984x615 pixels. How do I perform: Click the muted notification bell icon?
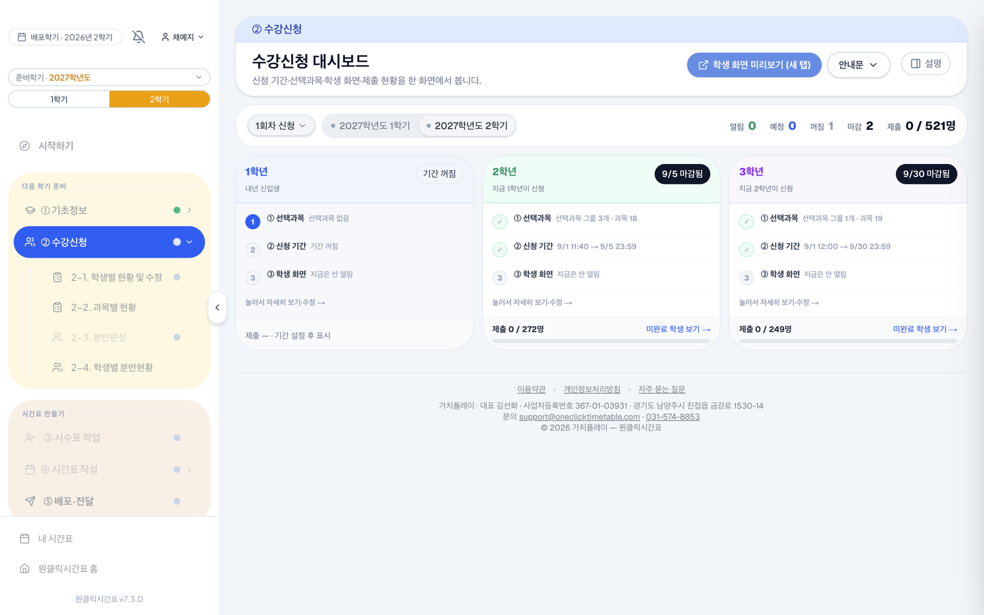[x=139, y=37]
